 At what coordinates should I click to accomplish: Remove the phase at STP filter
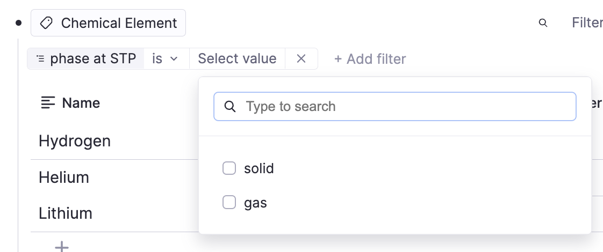click(301, 58)
